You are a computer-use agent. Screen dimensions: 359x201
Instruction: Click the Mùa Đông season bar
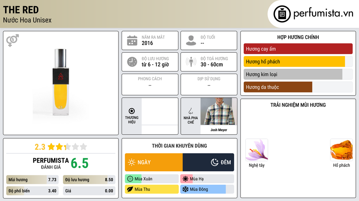(207, 189)
